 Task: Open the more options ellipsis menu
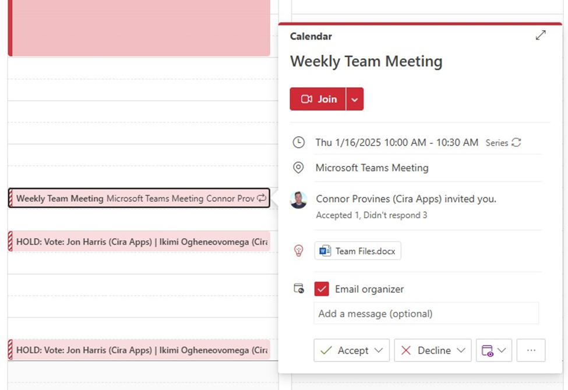click(531, 350)
